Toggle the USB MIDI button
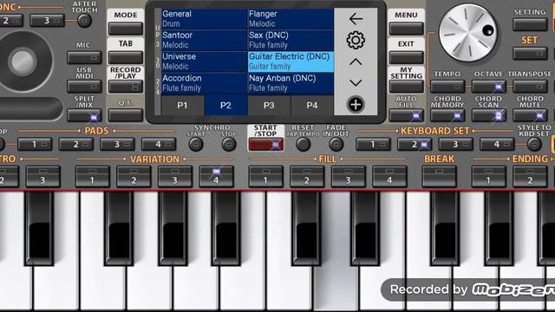 click(84, 87)
